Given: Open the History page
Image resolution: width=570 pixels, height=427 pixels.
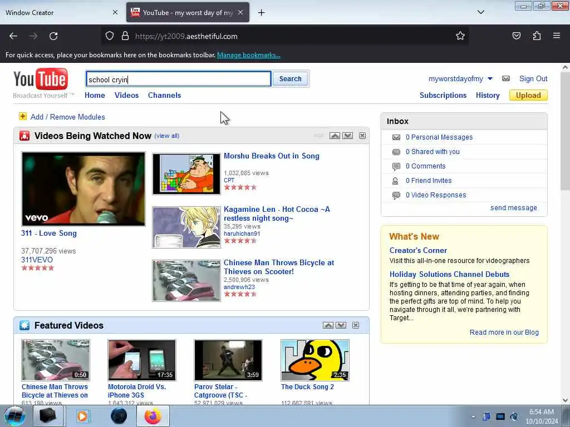Looking at the screenshot, I should coord(488,95).
